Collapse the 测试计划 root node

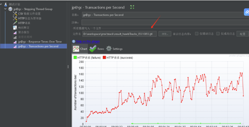(1, 4)
